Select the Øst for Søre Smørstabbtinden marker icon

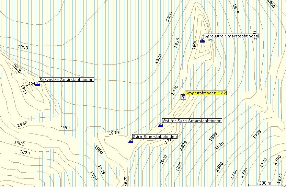click(x=161, y=126)
